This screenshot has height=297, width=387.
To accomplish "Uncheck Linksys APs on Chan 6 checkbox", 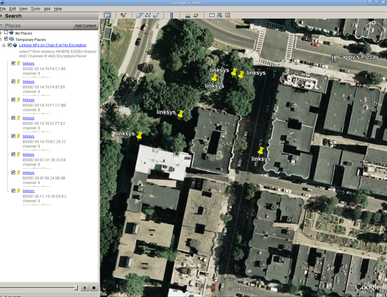I will click(10, 45).
